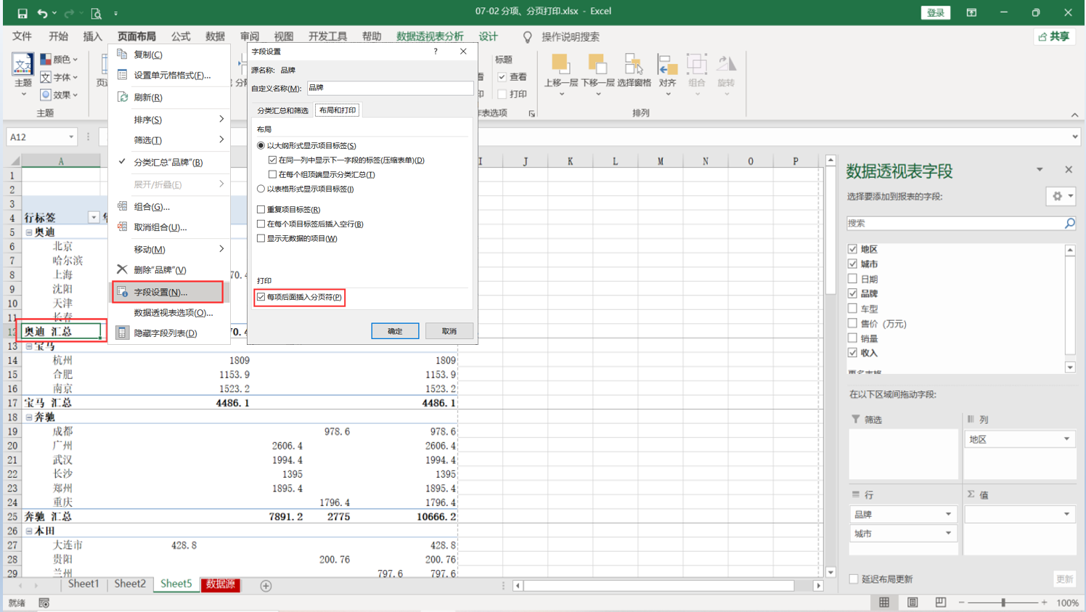The height and width of the screenshot is (612, 1086).
Task: Open the PivotTable Fields pane options arrow
Action: coord(1040,170)
